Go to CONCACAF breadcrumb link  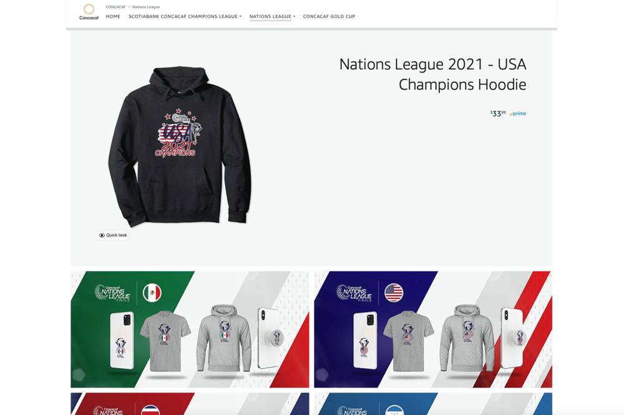click(x=115, y=7)
